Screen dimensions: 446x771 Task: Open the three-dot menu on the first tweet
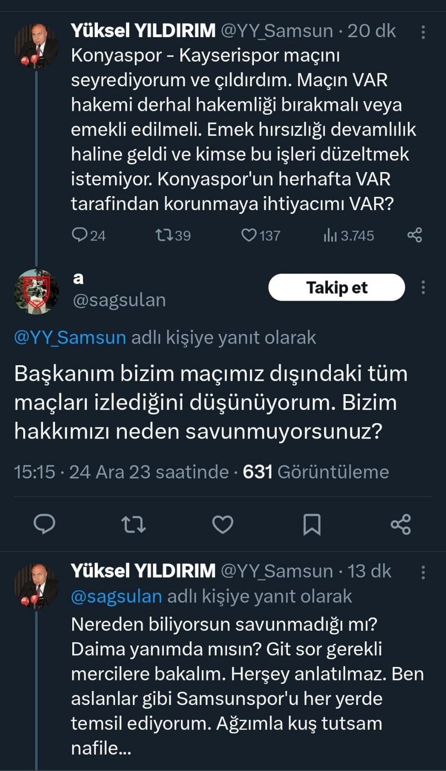[x=423, y=32]
